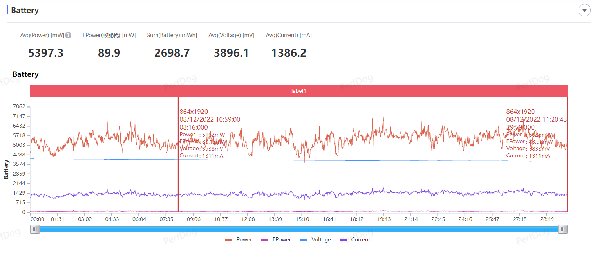The image size is (595, 259).
Task: Click the Avg(Power) value 5397.3
Action: [x=46, y=53]
